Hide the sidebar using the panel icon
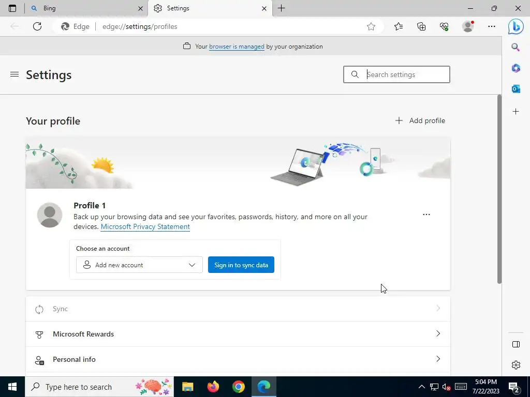Viewport: 530px width, 397px height. [516, 344]
